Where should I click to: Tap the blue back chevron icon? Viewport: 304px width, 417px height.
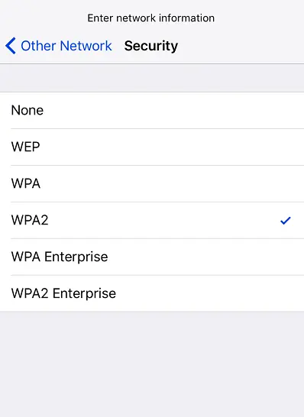(11, 46)
